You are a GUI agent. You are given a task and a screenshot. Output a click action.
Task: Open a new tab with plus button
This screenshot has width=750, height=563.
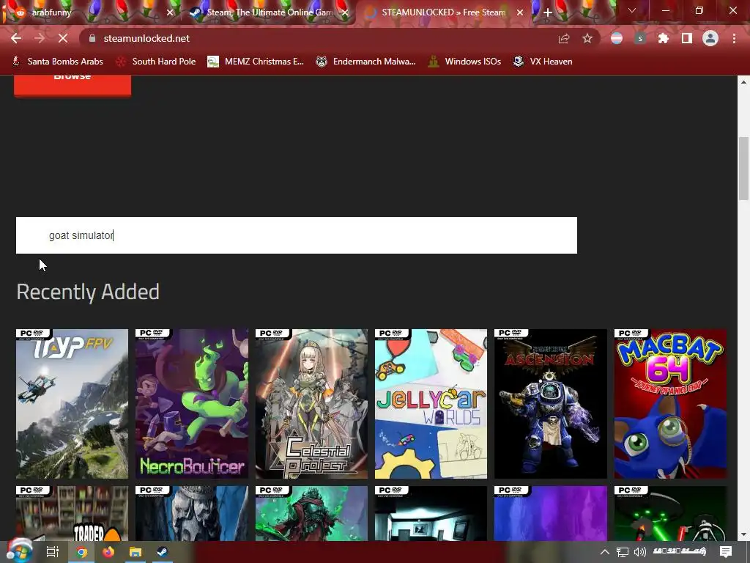pos(548,12)
